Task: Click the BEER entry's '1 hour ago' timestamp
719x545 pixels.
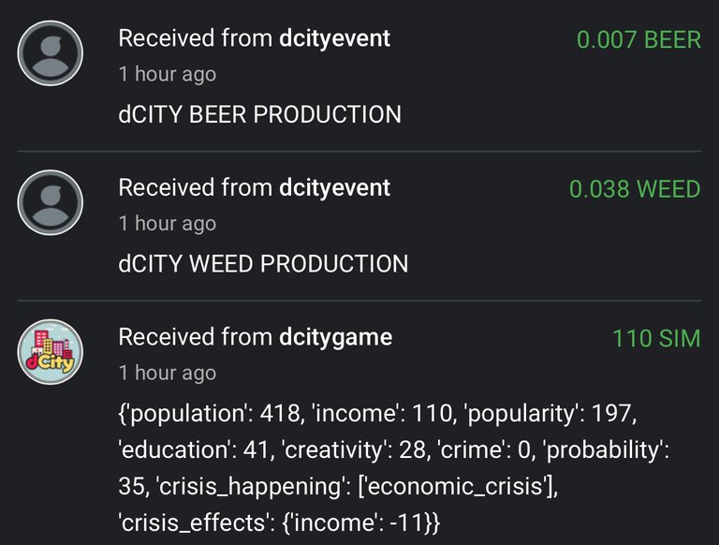Action: pos(168,74)
